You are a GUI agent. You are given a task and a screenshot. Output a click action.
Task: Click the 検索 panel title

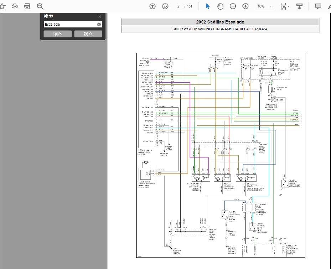pyautogui.click(x=48, y=16)
